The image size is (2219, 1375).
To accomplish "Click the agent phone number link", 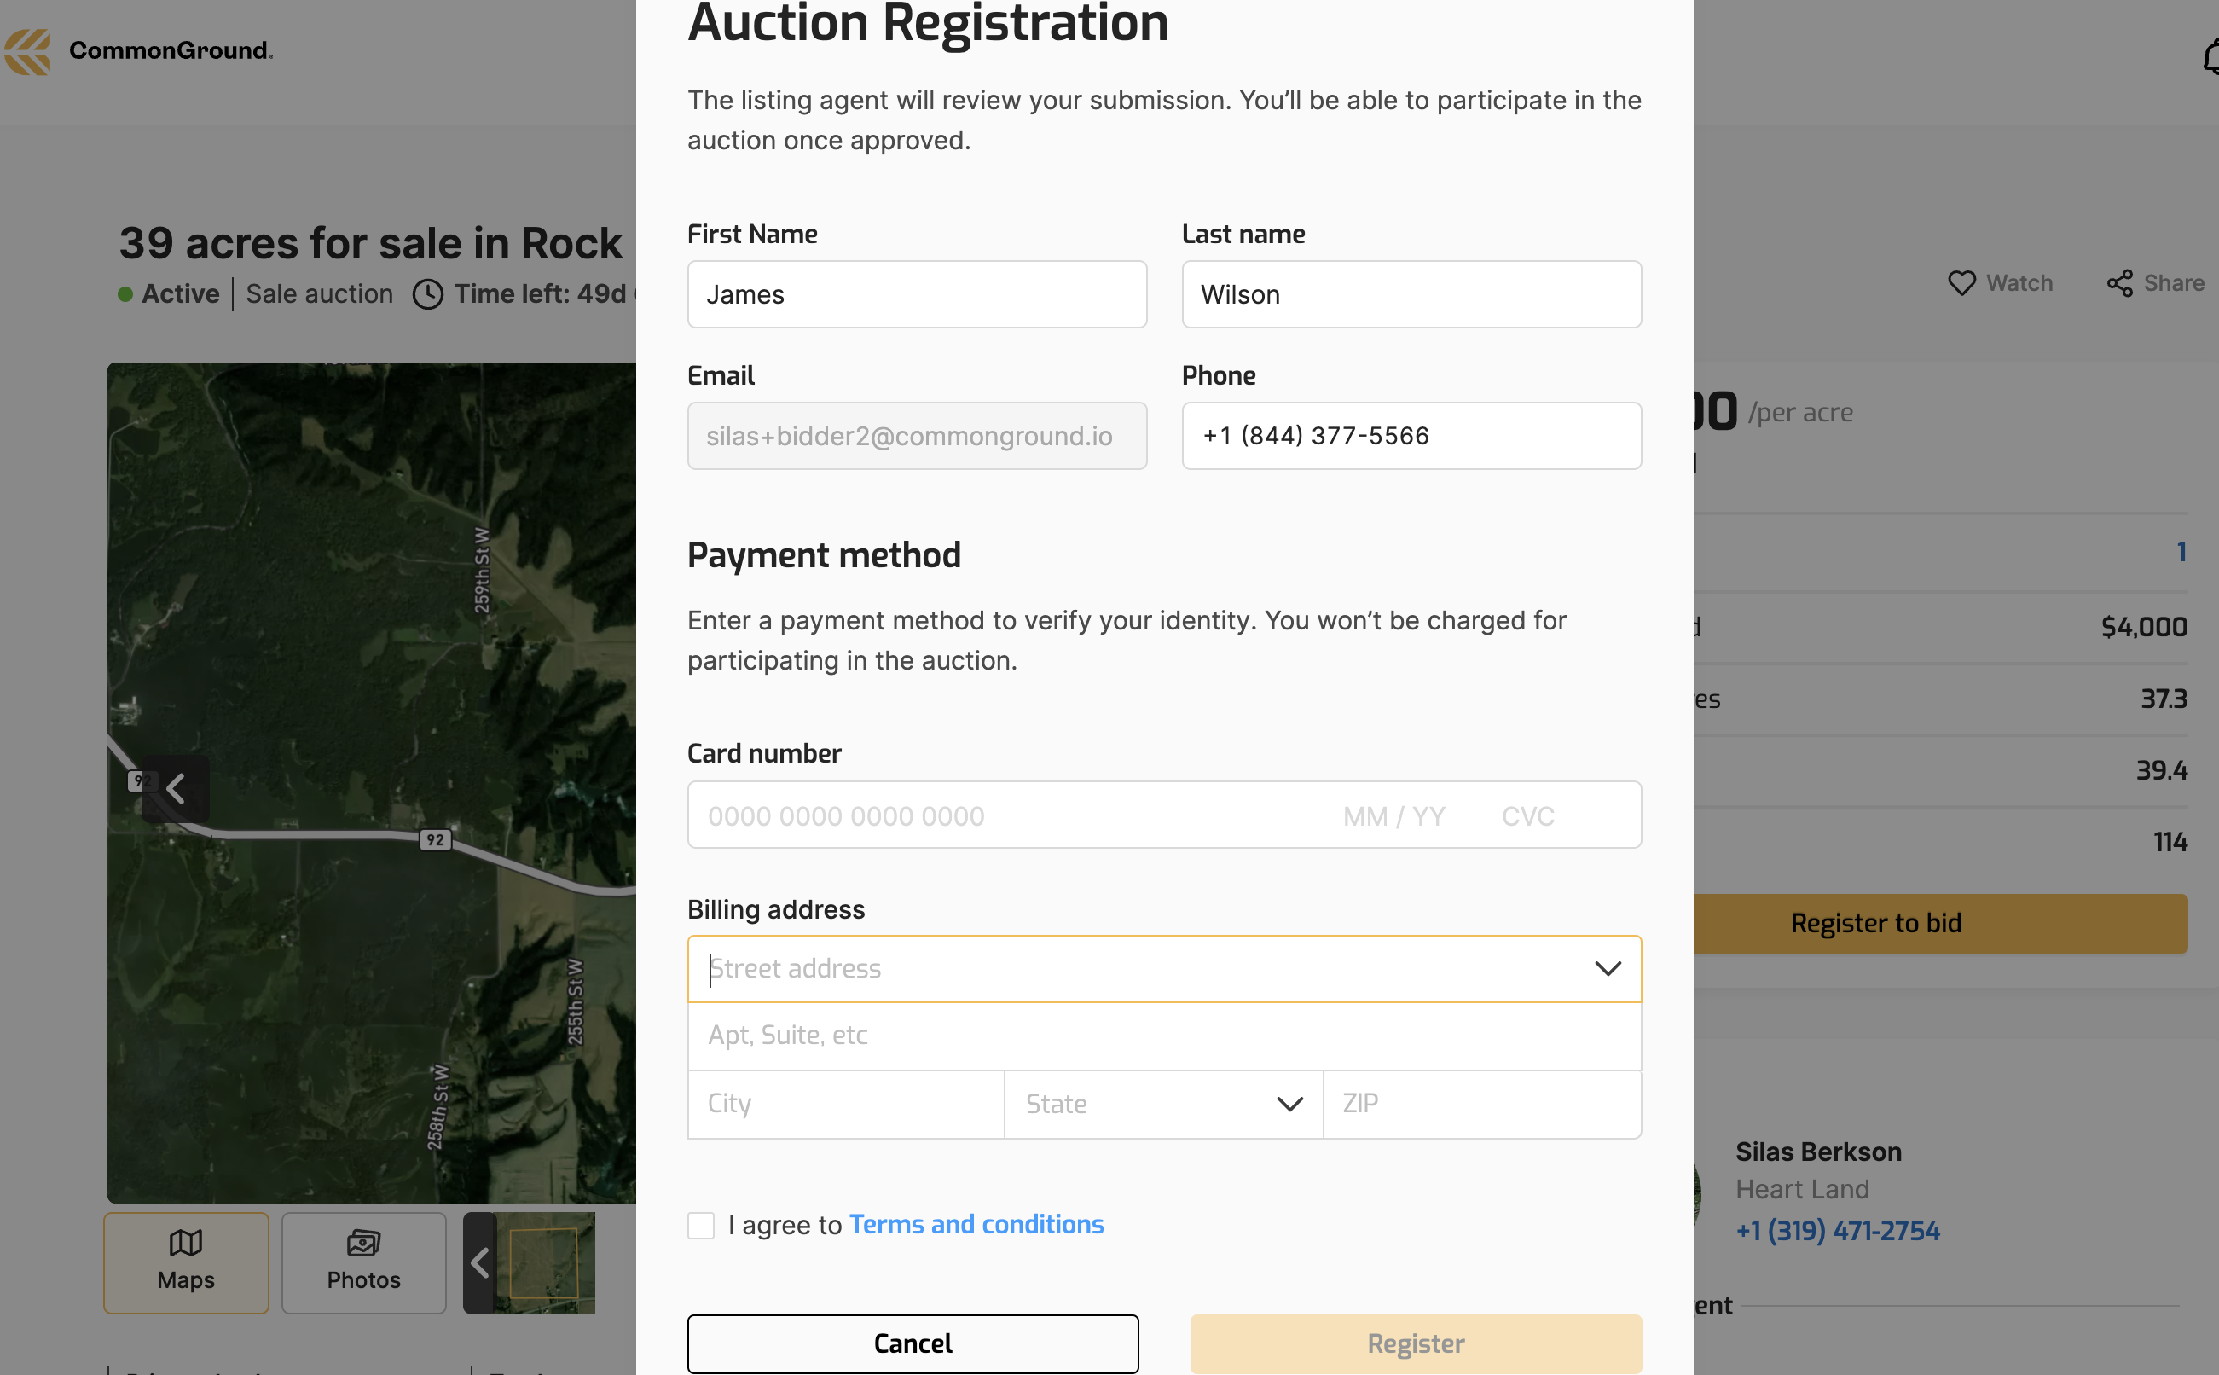I will [1837, 1230].
